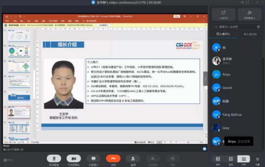This screenshot has width=265, height=167.
Task: Turn on the camera in the bottom toolbar
Action: pos(74,159)
